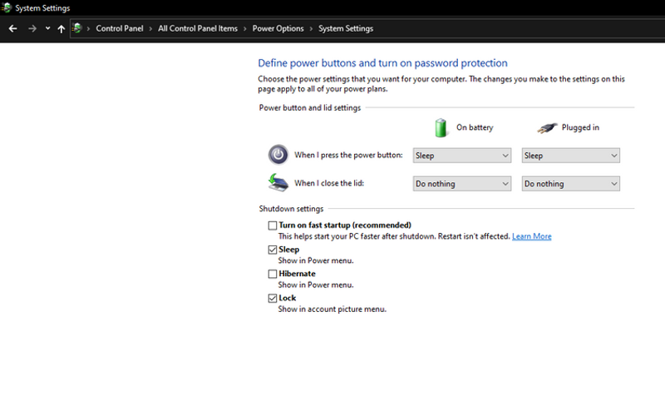The height and width of the screenshot is (411, 665).
Task: Click the green battery icon
Action: (441, 127)
